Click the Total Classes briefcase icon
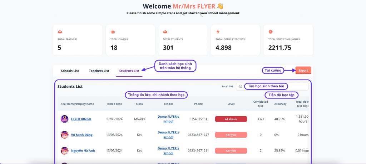 tap(113, 32)
